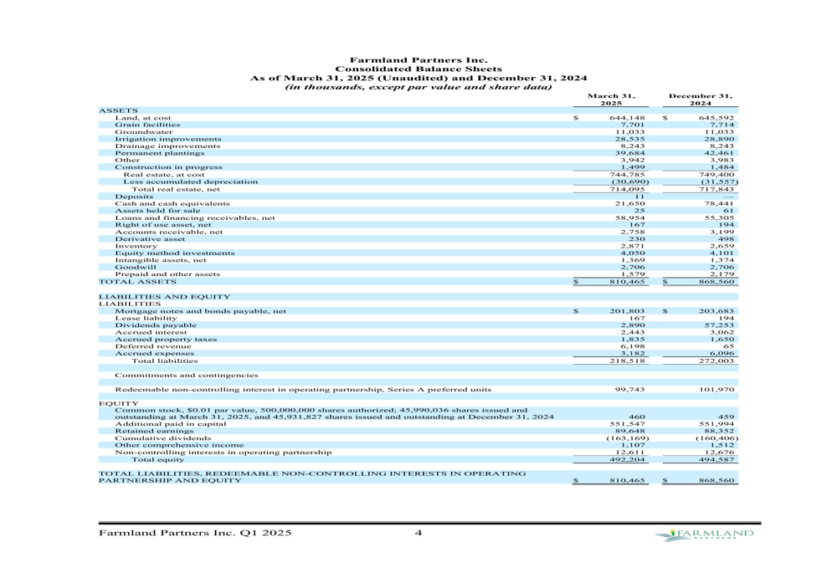Click the "Right of use asset, net" label
This screenshot has width=837, height=573.
click(163, 225)
